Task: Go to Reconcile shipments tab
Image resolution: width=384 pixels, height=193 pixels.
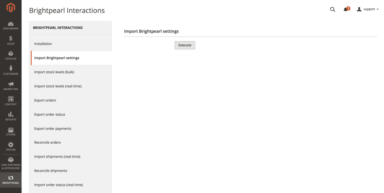Action: pyautogui.click(x=51, y=171)
